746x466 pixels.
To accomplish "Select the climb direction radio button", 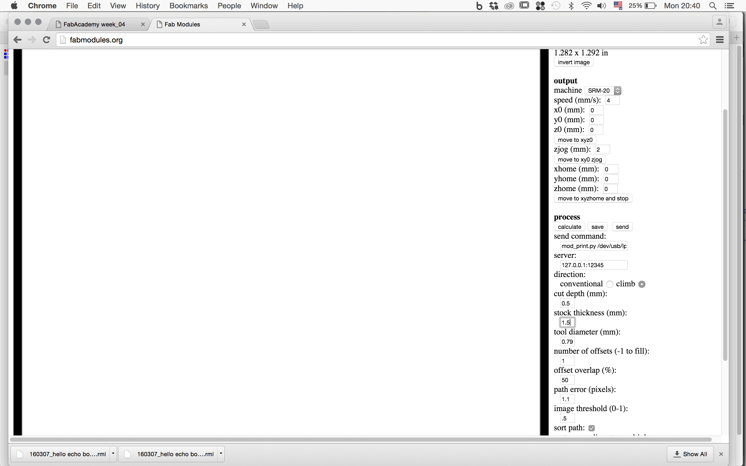I will (642, 284).
